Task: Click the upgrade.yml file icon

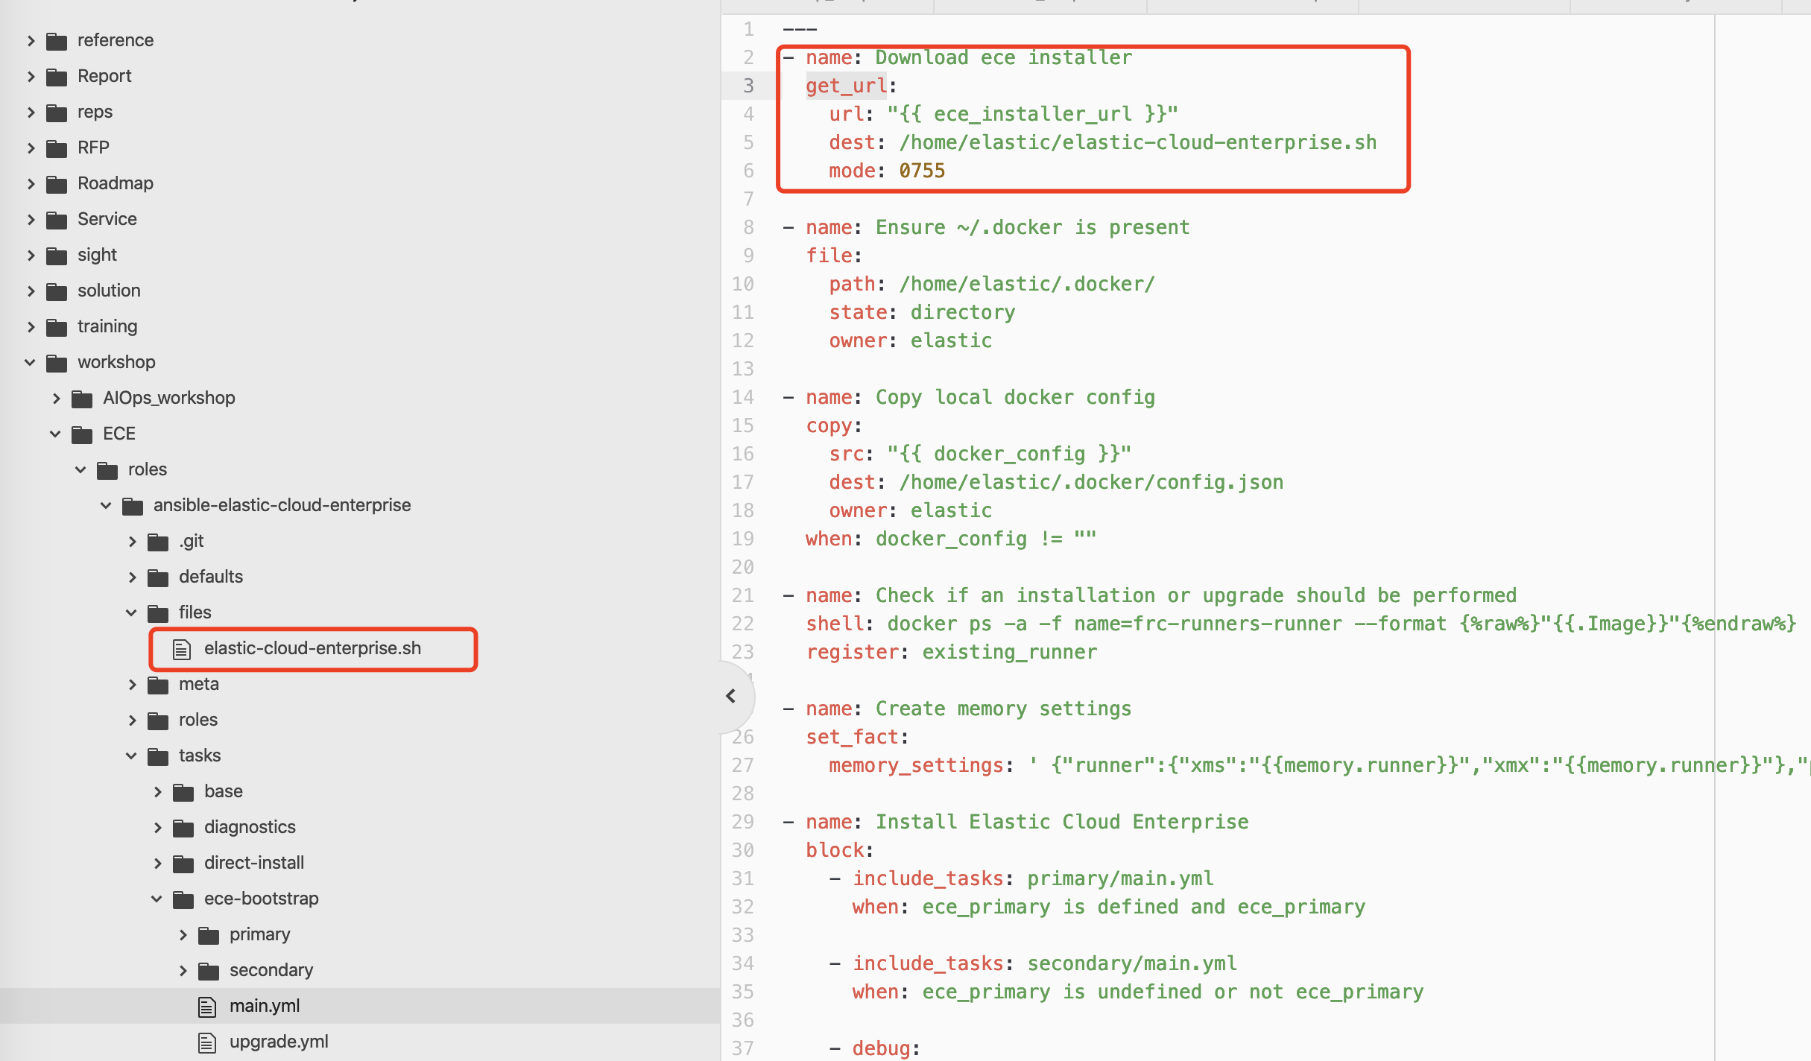Action: [207, 1042]
